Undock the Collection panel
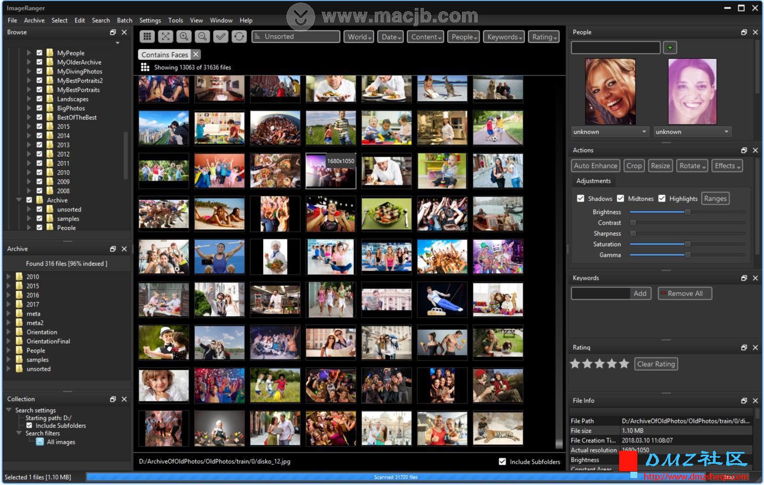Viewport: 764px width, 485px height. pos(113,399)
